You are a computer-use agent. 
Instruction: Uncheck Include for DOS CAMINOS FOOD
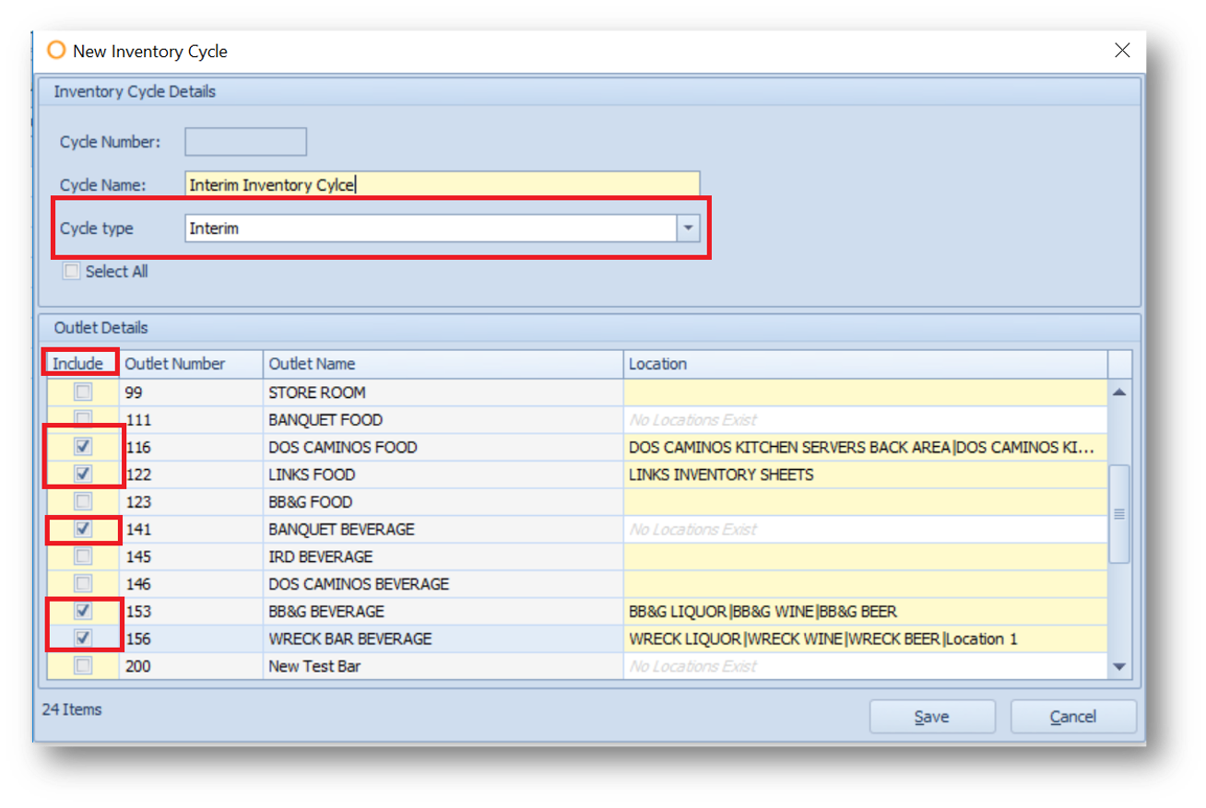[x=83, y=447]
